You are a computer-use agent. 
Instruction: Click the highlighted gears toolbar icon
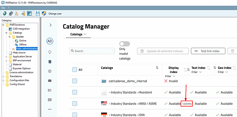[x=29, y=14]
